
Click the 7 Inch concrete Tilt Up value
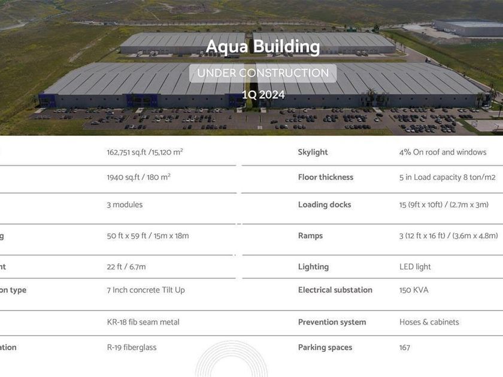click(x=146, y=290)
